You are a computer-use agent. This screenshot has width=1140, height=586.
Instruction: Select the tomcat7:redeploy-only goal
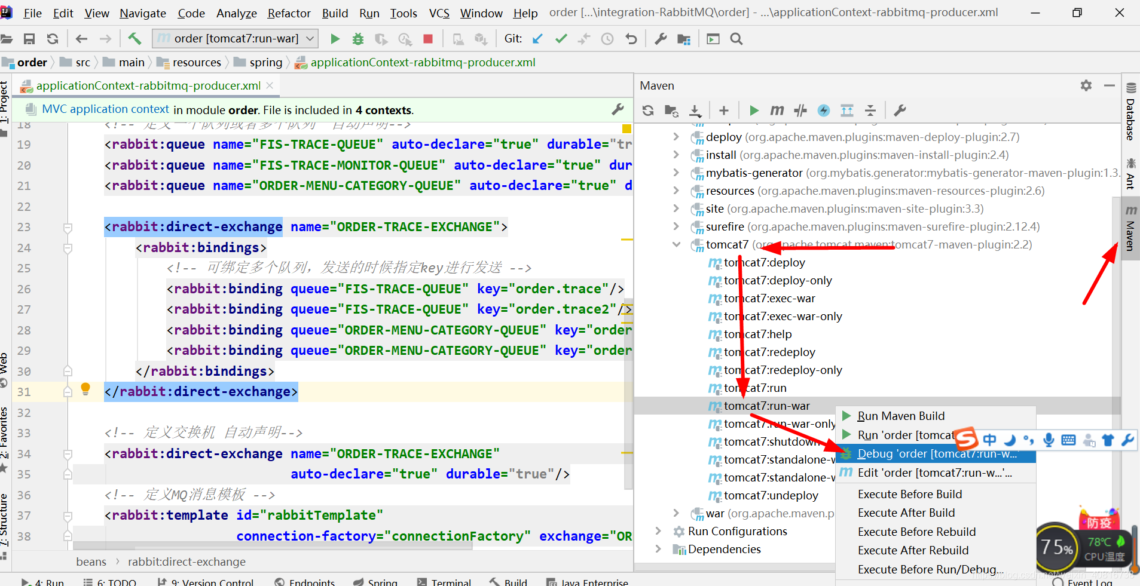coord(783,370)
